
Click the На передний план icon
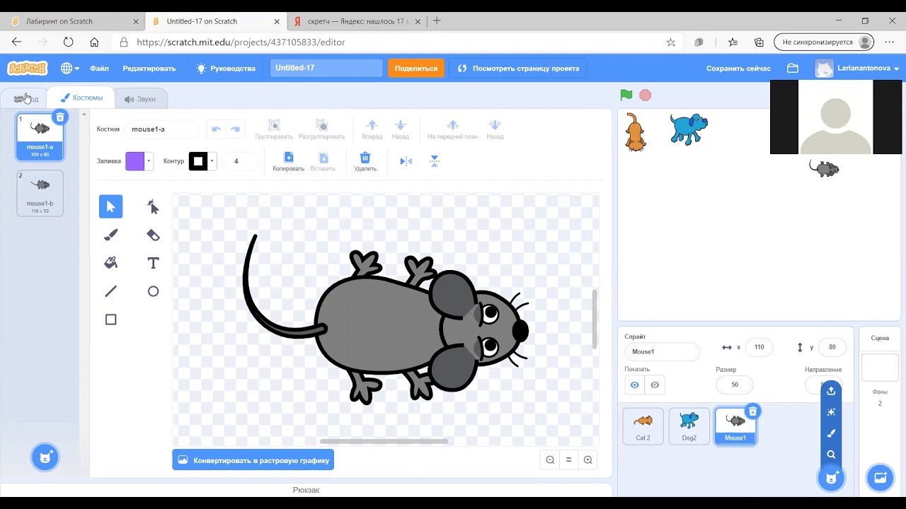coord(453,125)
